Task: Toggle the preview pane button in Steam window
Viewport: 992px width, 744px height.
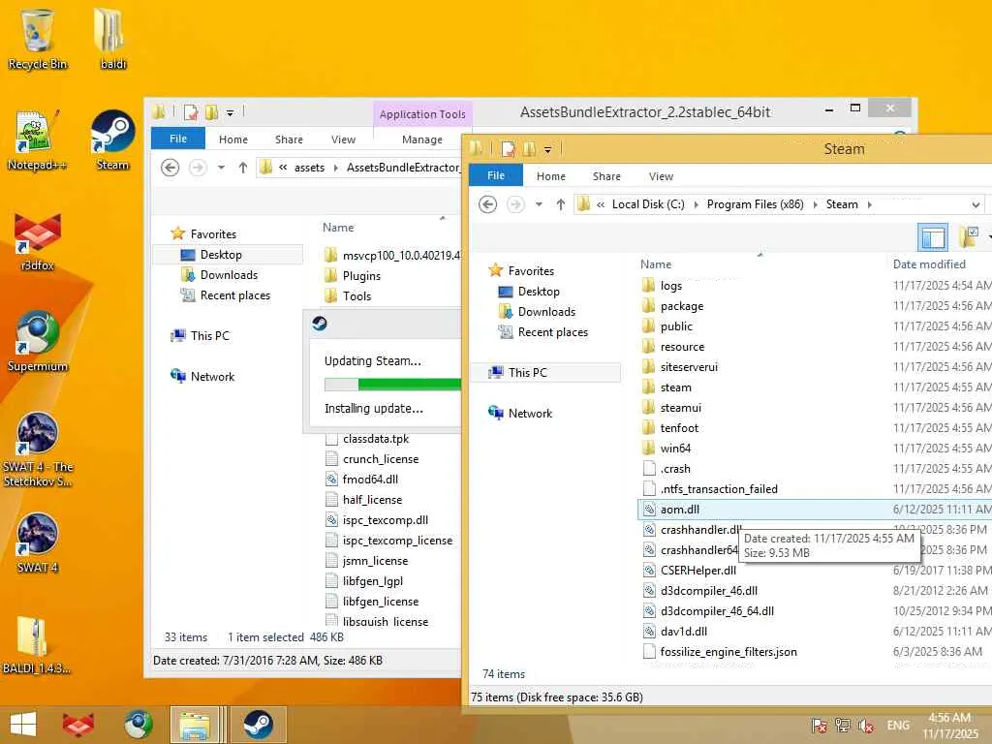Action: pos(933,238)
